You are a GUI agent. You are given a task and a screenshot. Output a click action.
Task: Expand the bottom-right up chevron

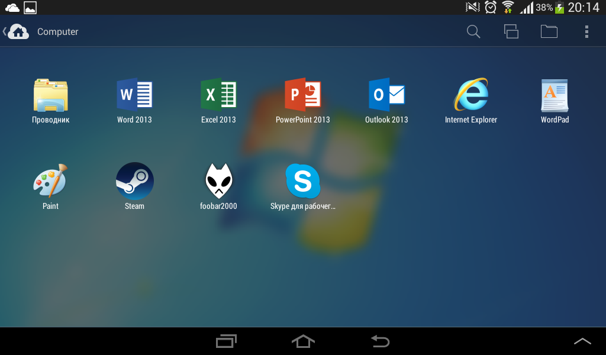[582, 341]
